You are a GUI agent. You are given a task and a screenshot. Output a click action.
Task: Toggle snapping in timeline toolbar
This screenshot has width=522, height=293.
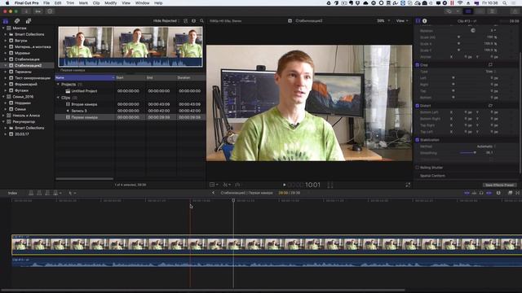[x=489, y=193]
